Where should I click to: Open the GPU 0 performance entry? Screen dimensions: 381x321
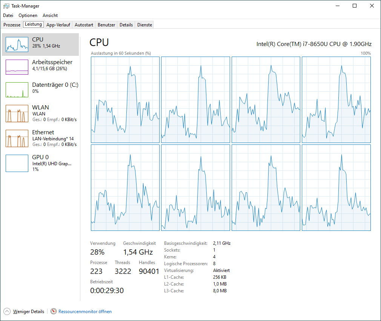17,163
